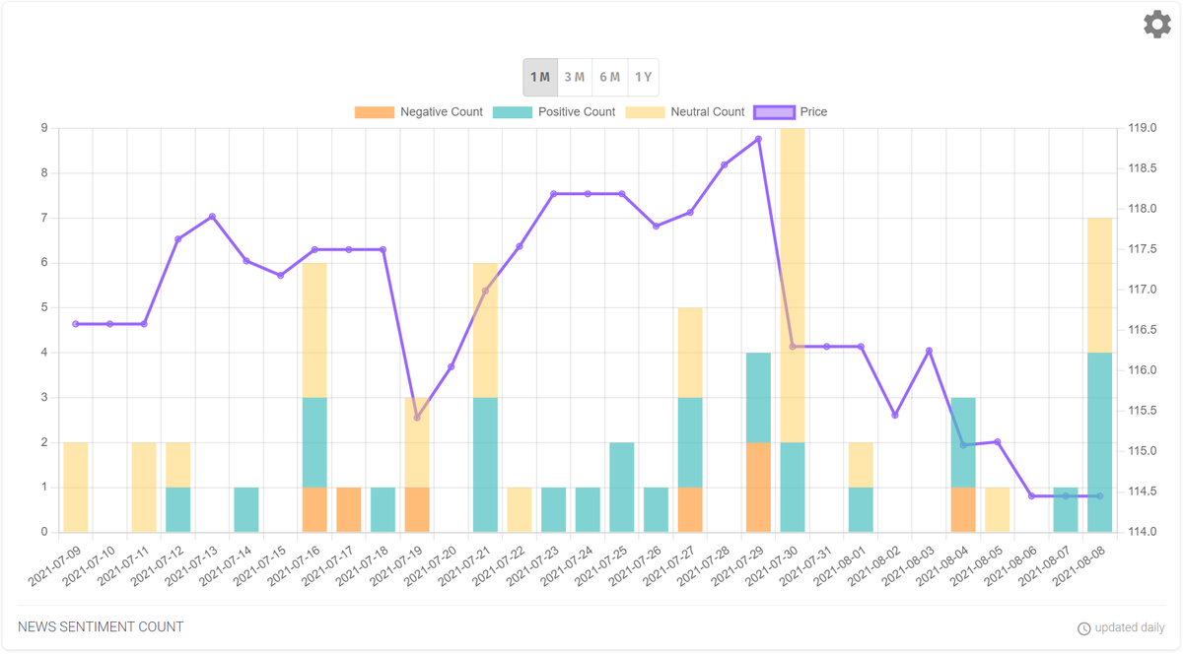The image size is (1183, 654).
Task: Click the neutral bar segment on 2021-08-08
Action: 1099,286
